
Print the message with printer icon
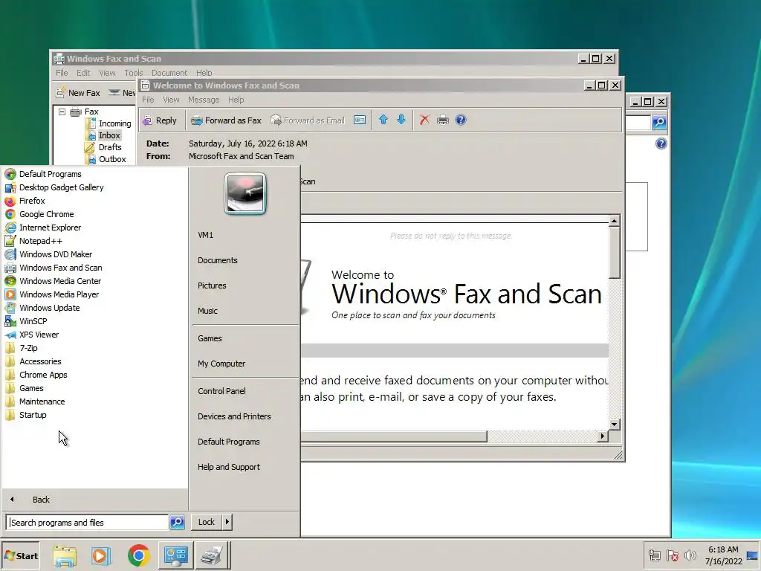pos(443,120)
